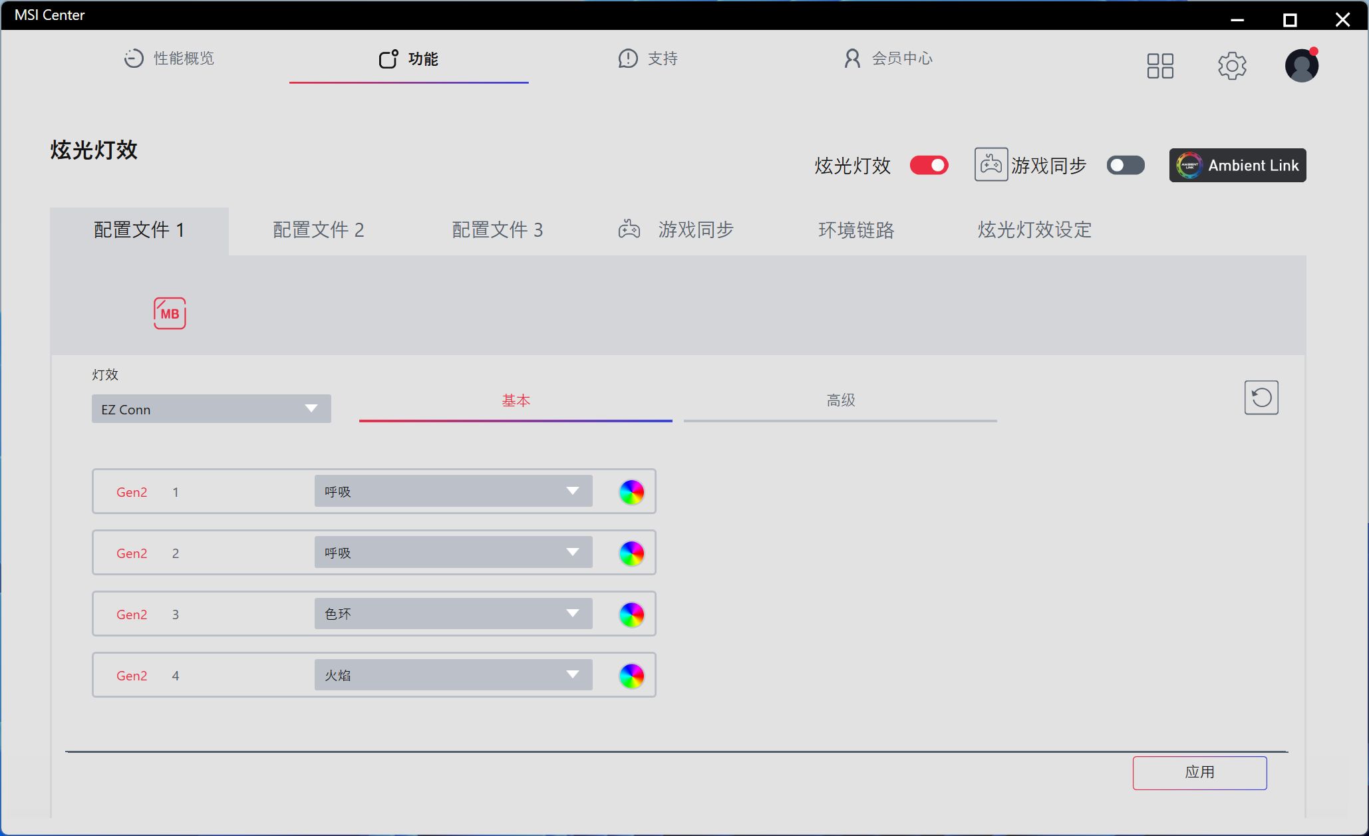1369x836 pixels.
Task: Open Gen2 1 effect dropdown
Action: 453,491
